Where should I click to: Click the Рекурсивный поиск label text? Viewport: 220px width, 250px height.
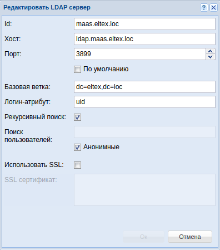tap(35, 117)
